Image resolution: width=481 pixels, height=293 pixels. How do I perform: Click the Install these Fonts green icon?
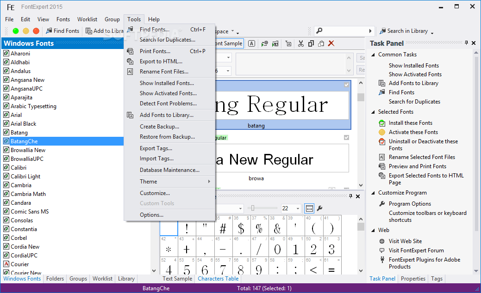[x=382, y=123]
